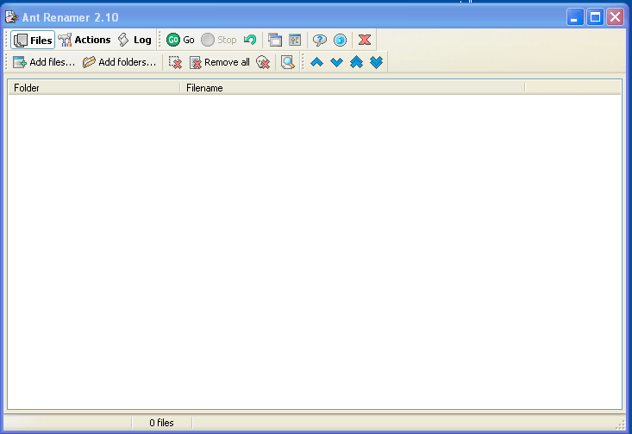Screen dimensions: 632x434
Task: Undo last renaming with green arrow icon
Action: [x=250, y=40]
